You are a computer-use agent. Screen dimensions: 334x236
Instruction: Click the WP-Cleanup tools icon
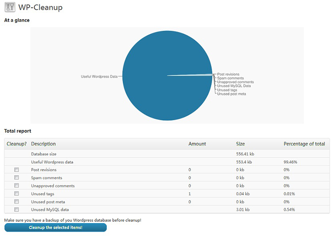(x=10, y=7)
